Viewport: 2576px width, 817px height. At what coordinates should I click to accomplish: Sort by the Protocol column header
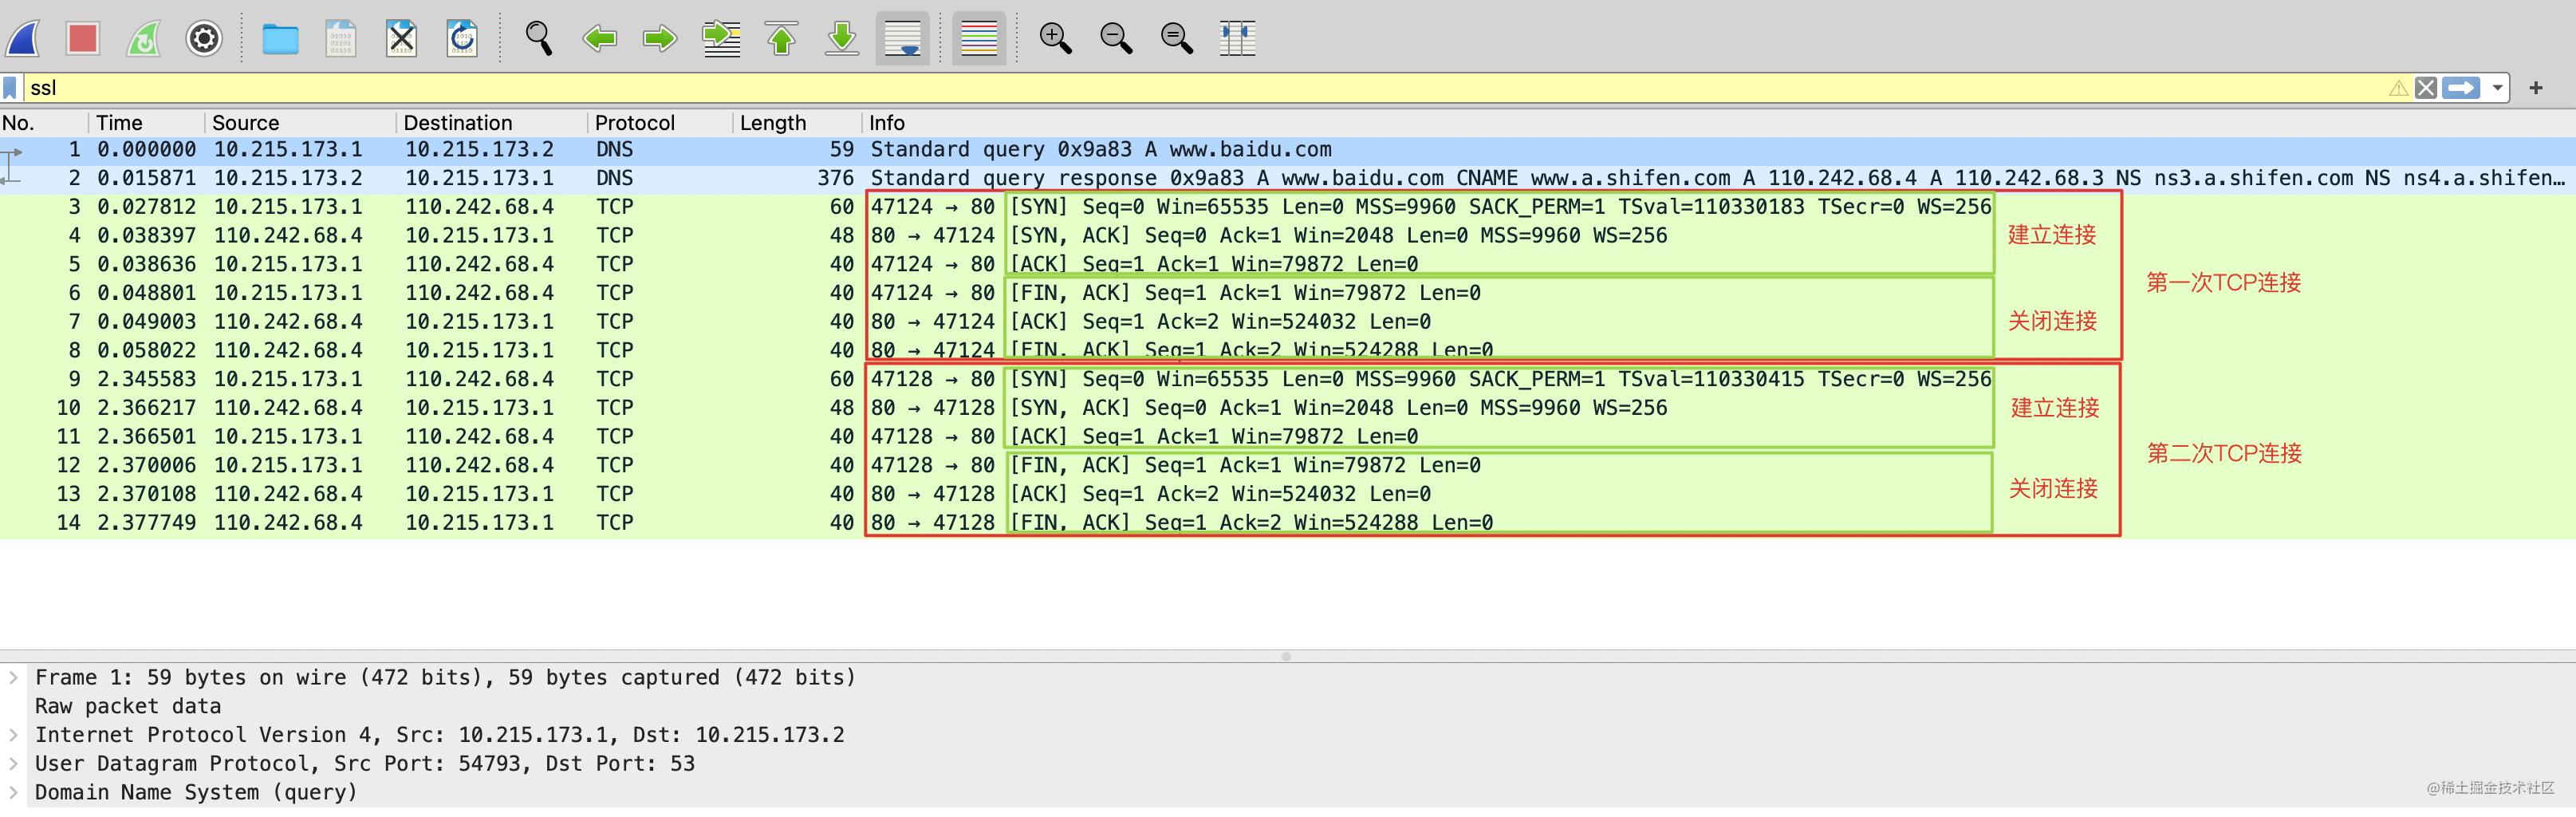coord(660,123)
